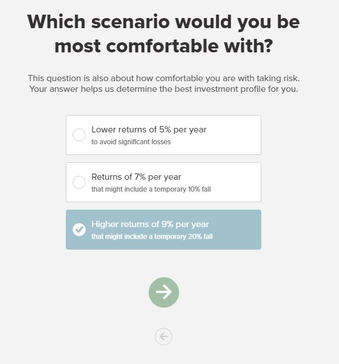Click the green forward arrow button

coord(163,292)
